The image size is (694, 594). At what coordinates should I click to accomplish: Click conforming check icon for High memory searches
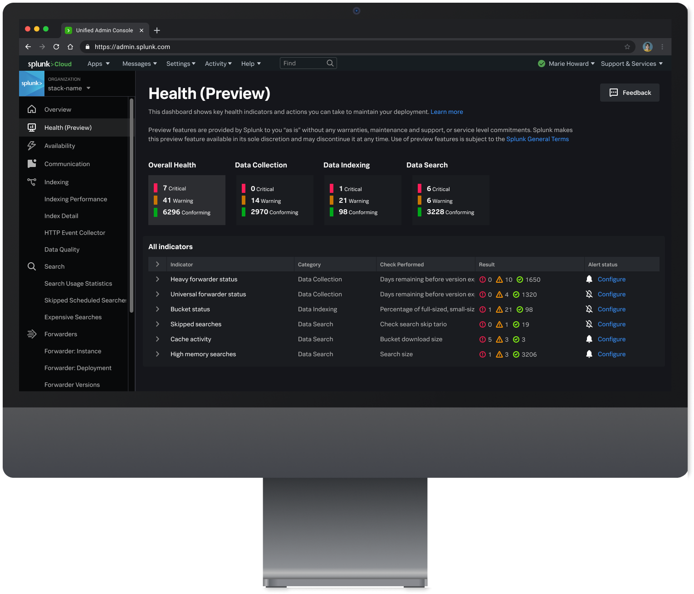point(516,354)
